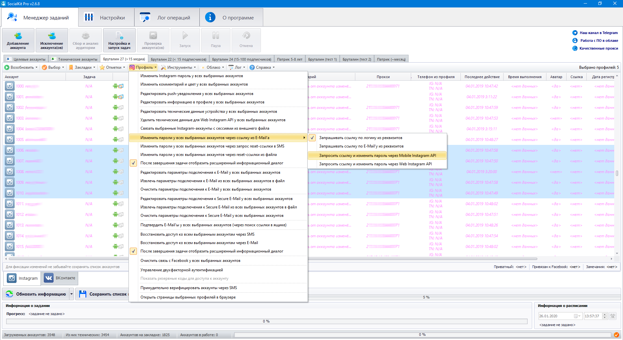Click the Отмена icon
Viewport: 623px width, 340px height.
(x=246, y=35)
